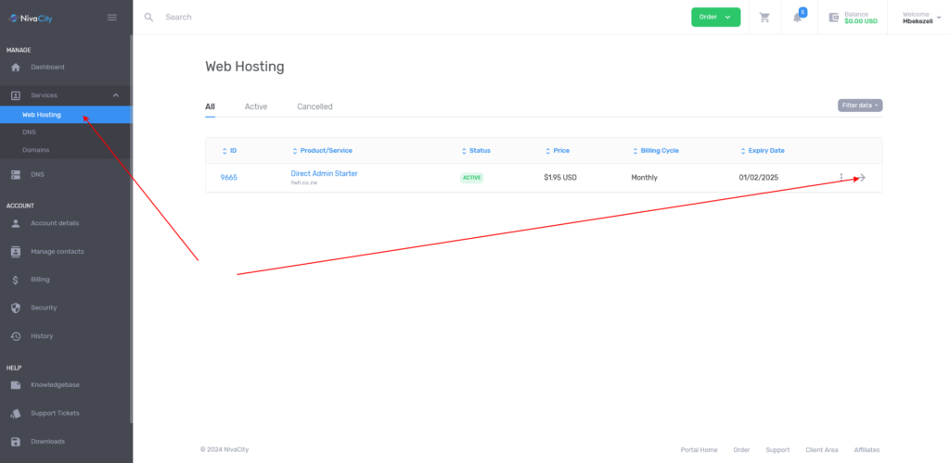Click the Order footer link

click(x=741, y=450)
